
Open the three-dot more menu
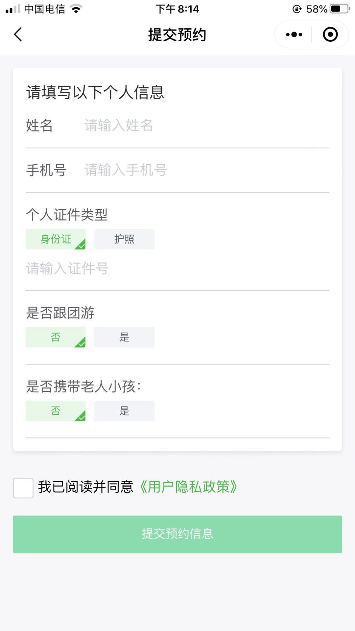[x=294, y=35]
